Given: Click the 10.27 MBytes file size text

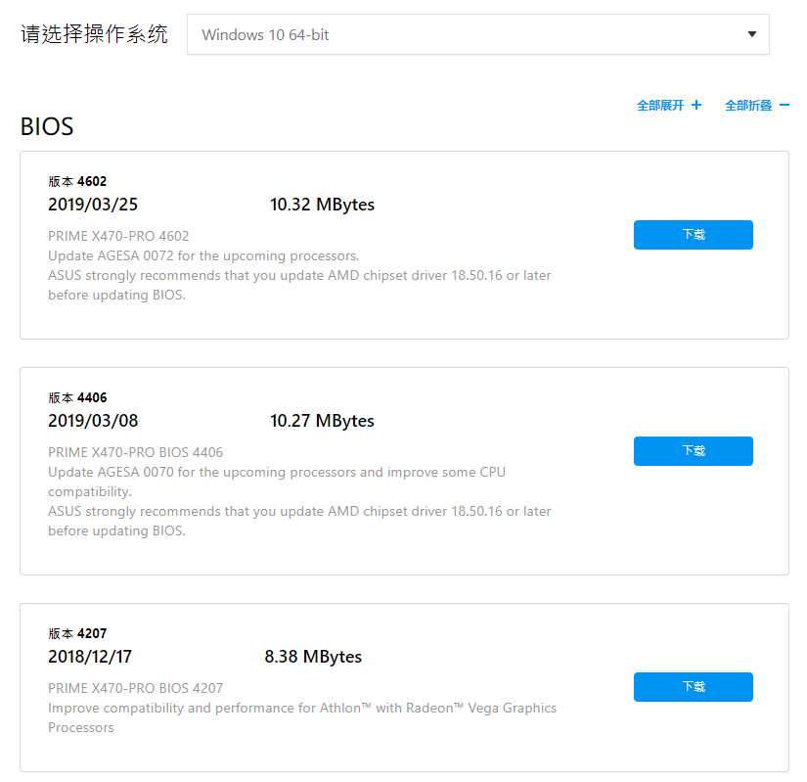Looking at the screenshot, I should pyautogui.click(x=322, y=421).
